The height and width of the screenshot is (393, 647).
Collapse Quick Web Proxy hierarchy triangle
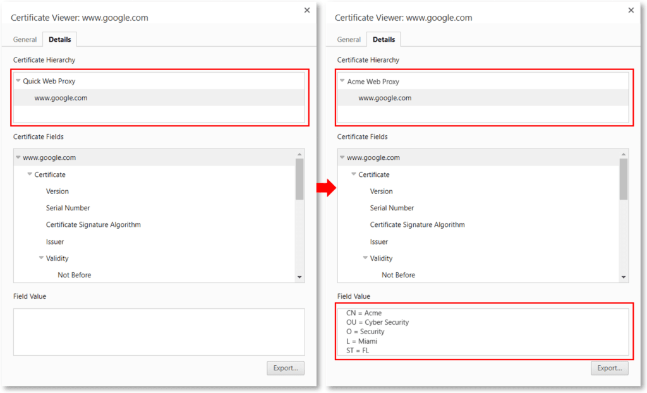(x=18, y=81)
